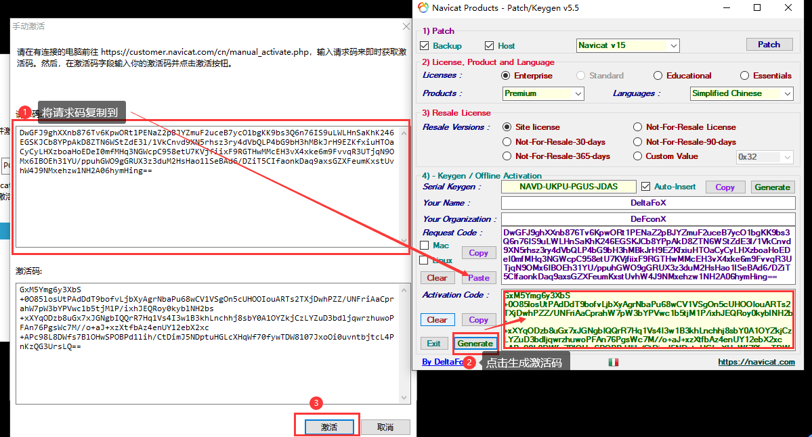Click the Your Name field DeltaFoX

pyautogui.click(x=648, y=203)
